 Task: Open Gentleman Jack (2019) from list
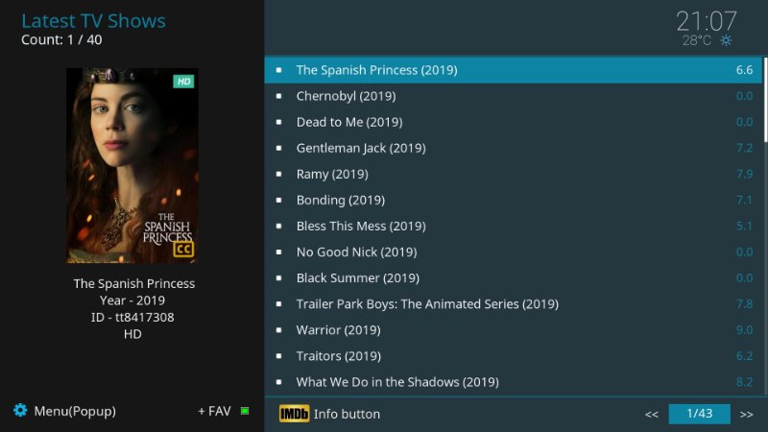(x=360, y=148)
